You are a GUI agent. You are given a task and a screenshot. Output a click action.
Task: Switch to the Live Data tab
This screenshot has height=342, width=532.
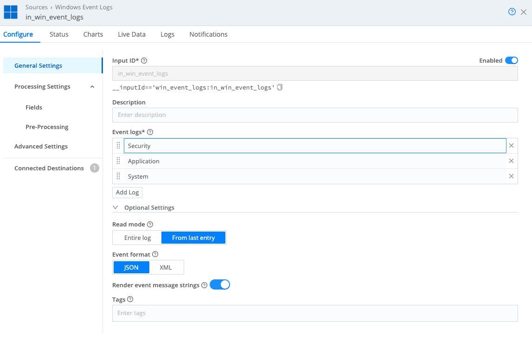coord(131,34)
